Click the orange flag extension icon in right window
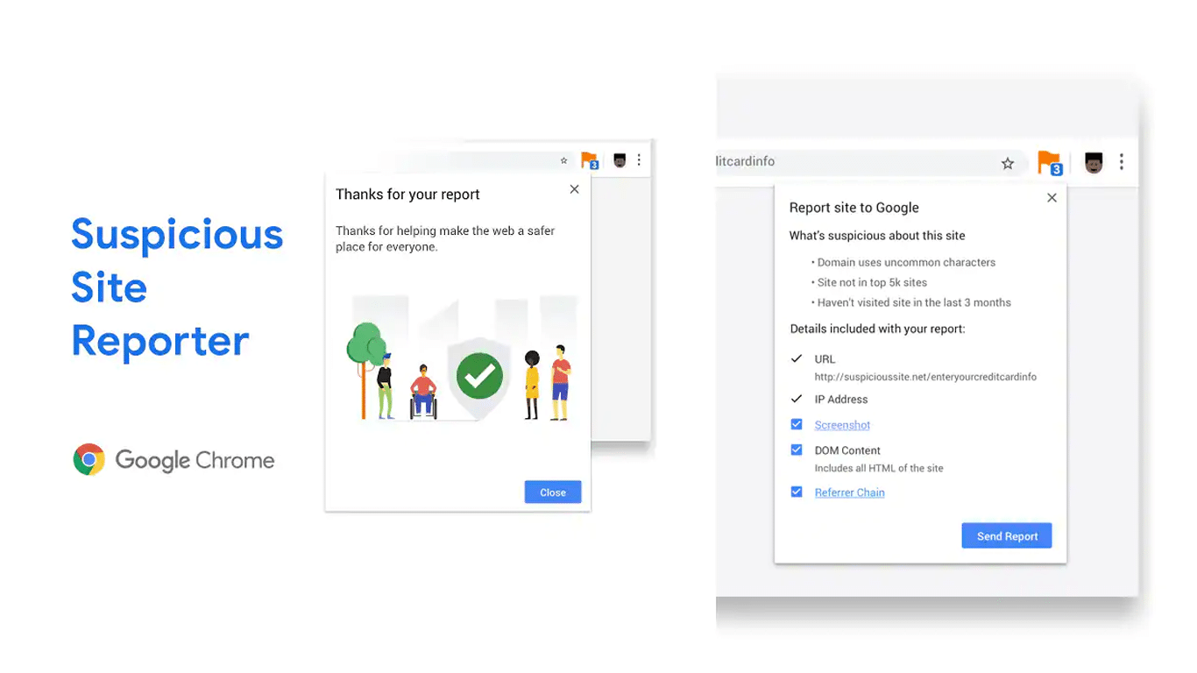 [x=1050, y=163]
